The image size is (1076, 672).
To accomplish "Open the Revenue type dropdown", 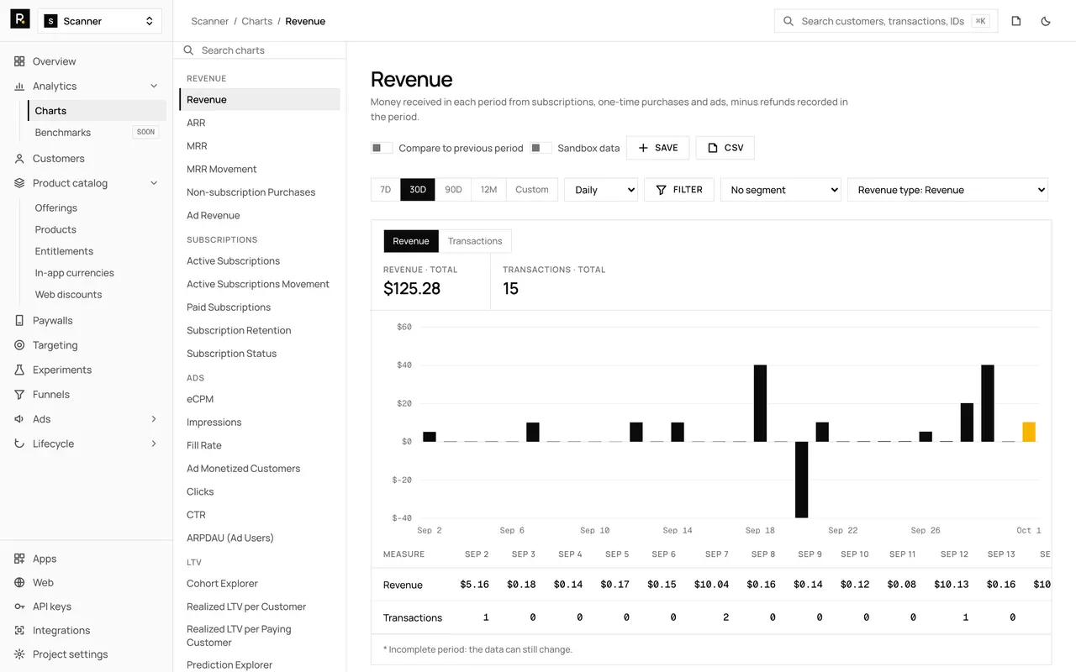I will (x=947, y=190).
